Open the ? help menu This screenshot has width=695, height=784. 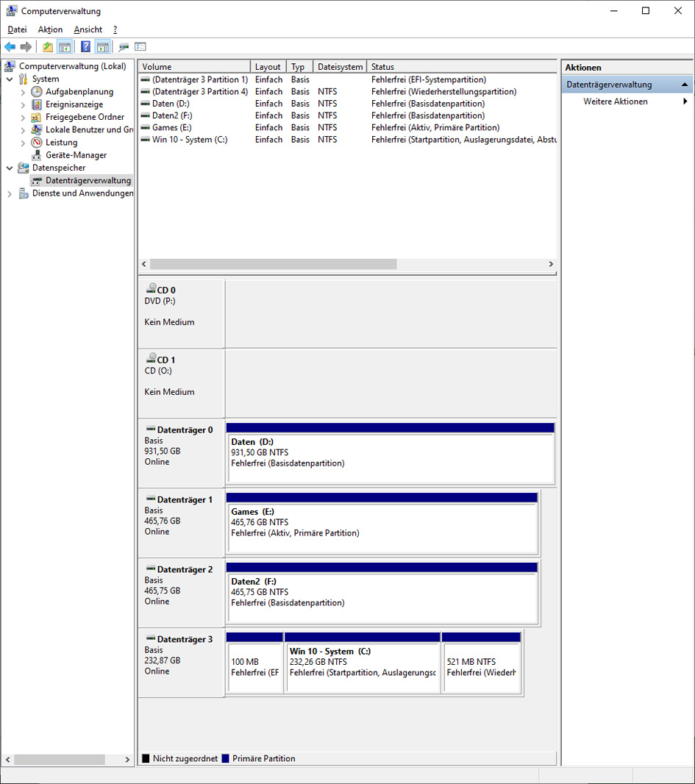click(115, 29)
